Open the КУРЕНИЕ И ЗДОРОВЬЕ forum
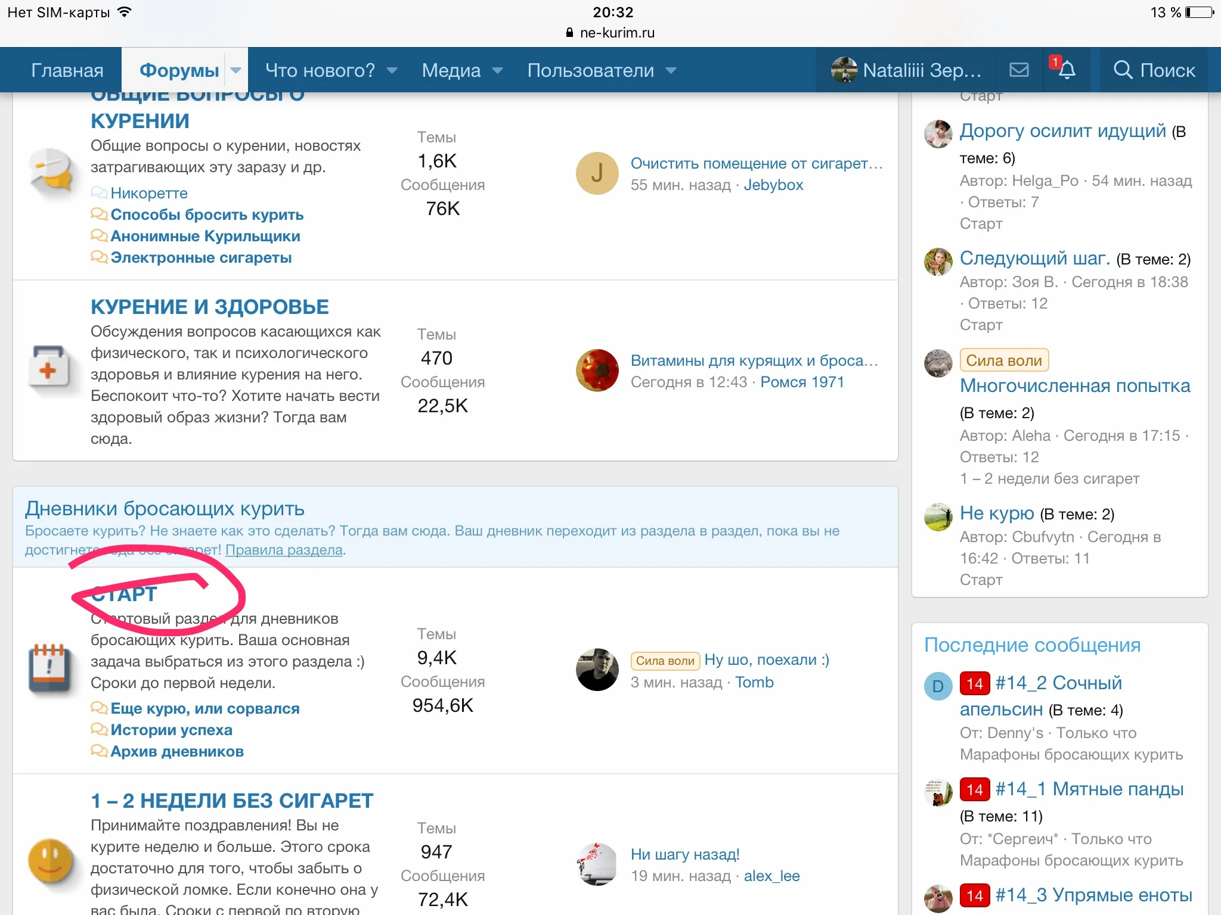1221x915 pixels. coord(209,307)
